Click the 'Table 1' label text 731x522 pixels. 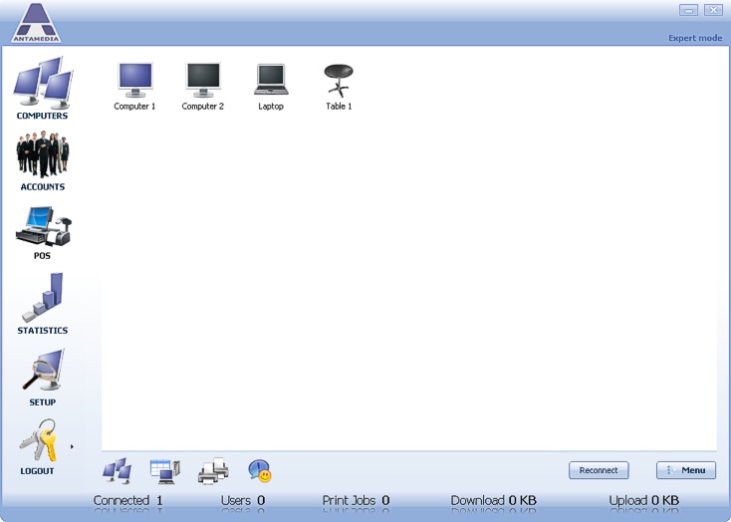(339, 107)
